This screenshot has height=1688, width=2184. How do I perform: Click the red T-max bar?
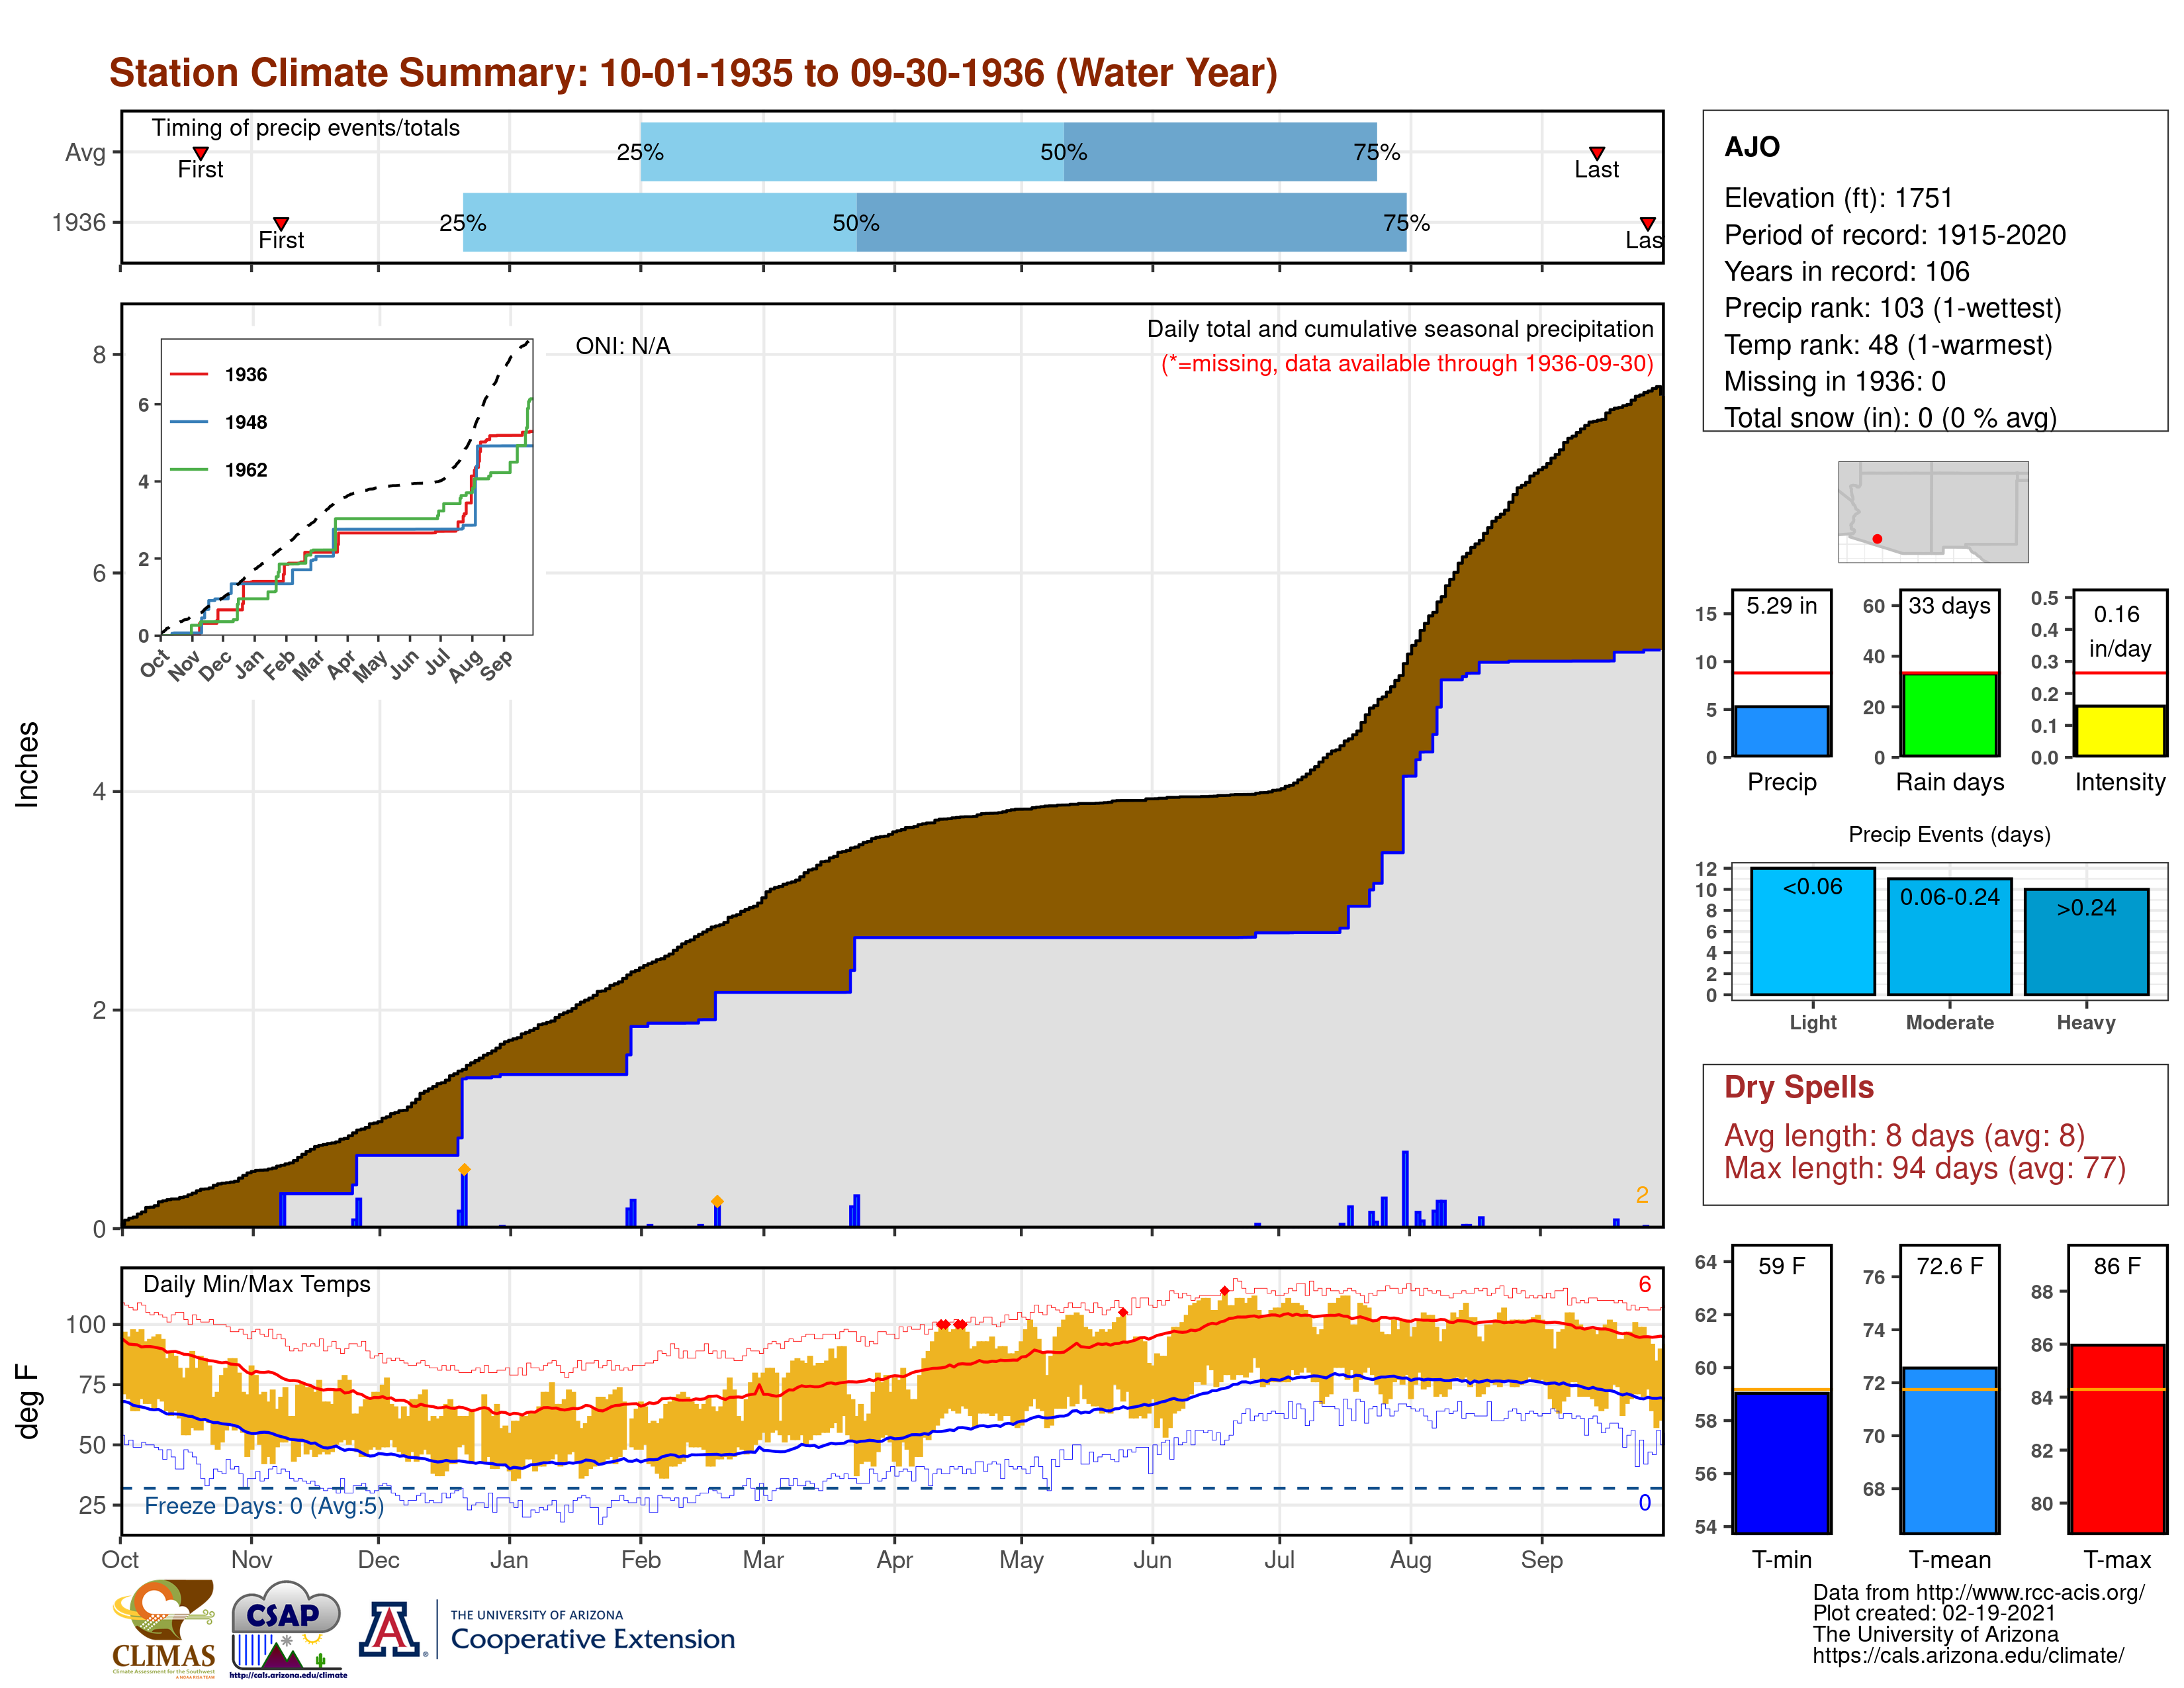click(x=2117, y=1439)
